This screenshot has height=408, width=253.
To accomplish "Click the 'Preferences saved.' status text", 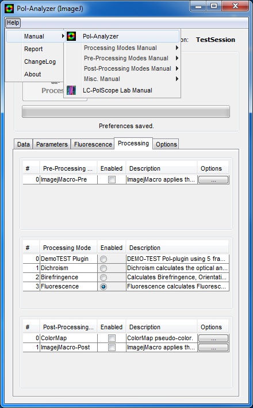I will (126, 126).
